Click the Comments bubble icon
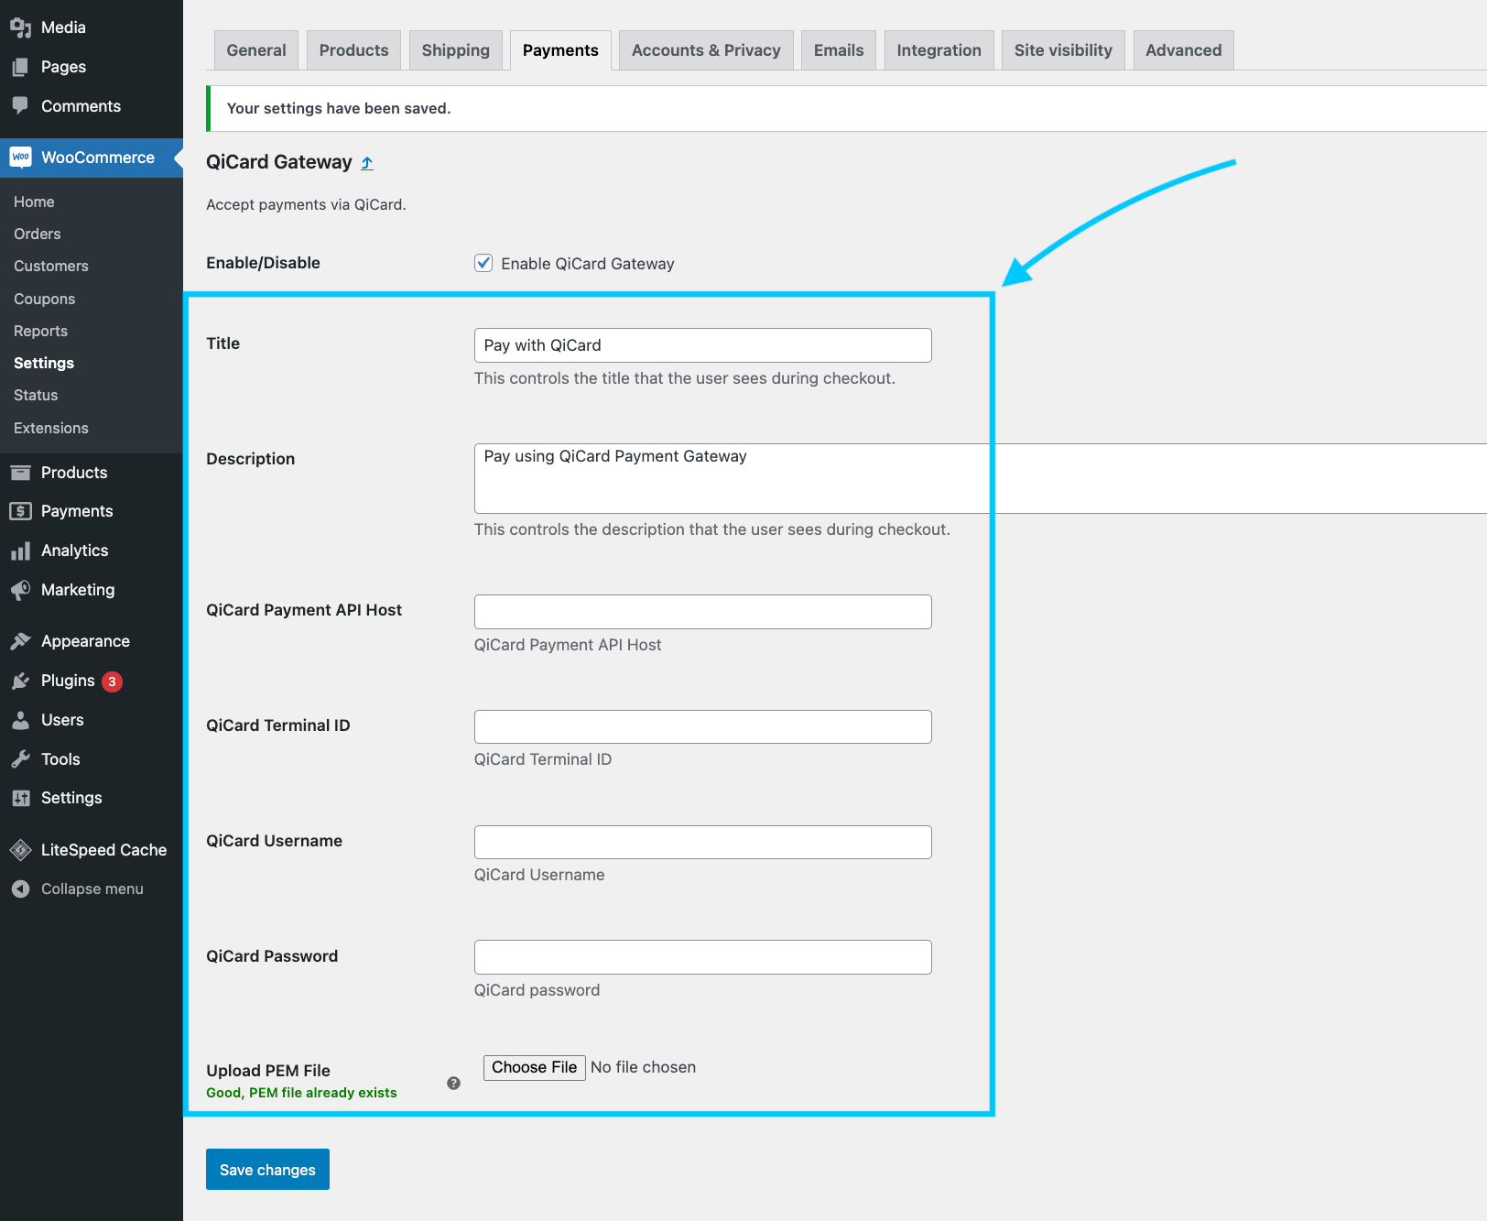1487x1221 pixels. [x=21, y=106]
